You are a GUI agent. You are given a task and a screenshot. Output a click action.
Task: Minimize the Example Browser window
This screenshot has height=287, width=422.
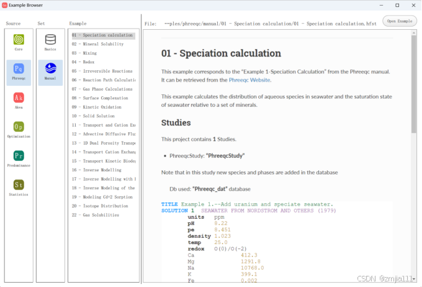tap(382, 5)
